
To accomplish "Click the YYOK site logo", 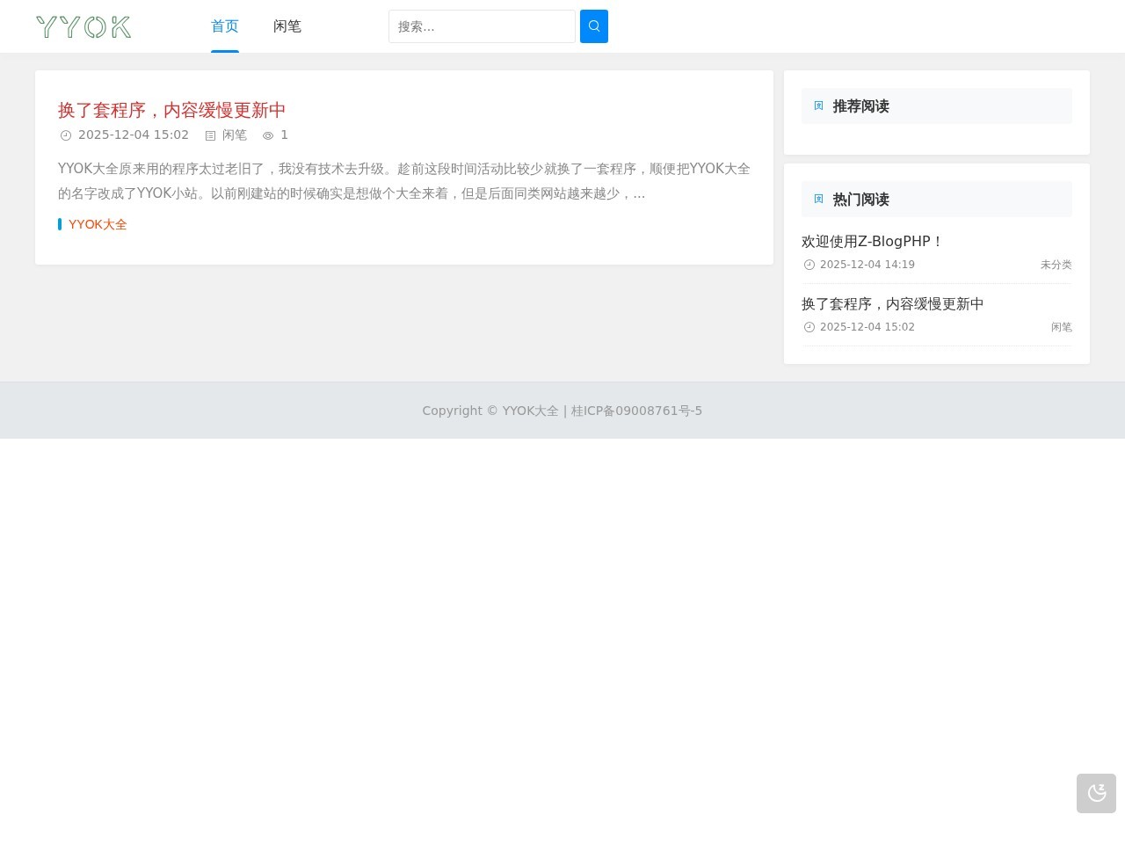I will pyautogui.click(x=83, y=26).
